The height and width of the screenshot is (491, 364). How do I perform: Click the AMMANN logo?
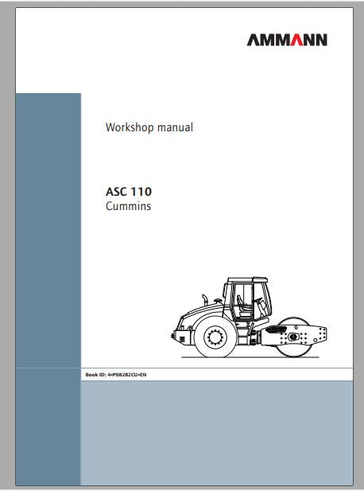pos(287,40)
